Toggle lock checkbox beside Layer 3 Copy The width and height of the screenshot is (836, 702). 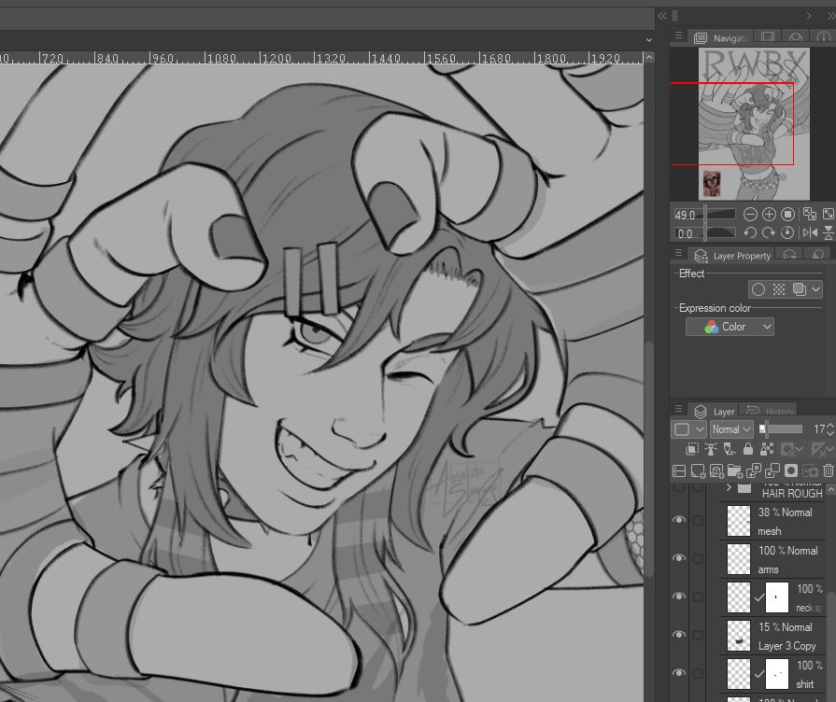[x=698, y=635]
